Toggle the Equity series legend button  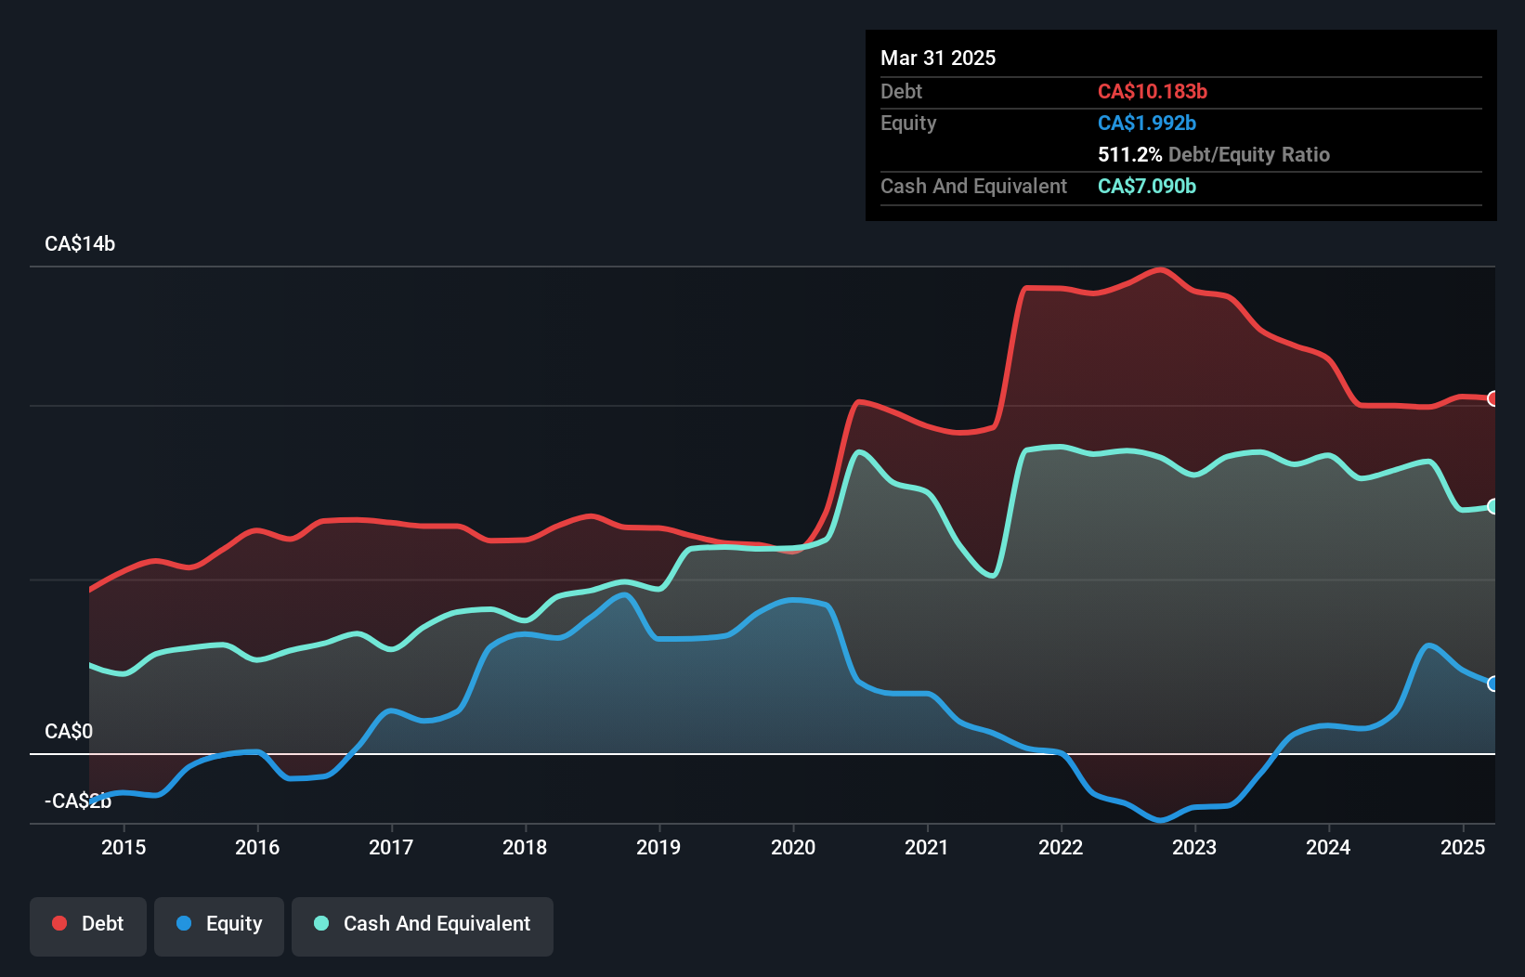[219, 926]
